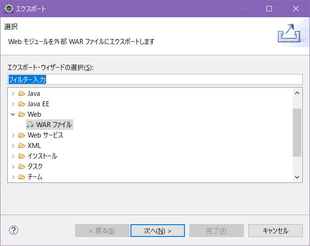Maximize the エクスポート dialog window

click(x=269, y=9)
